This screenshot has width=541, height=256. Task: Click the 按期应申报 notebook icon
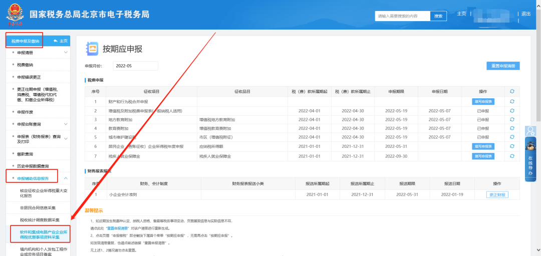pyautogui.click(x=92, y=49)
